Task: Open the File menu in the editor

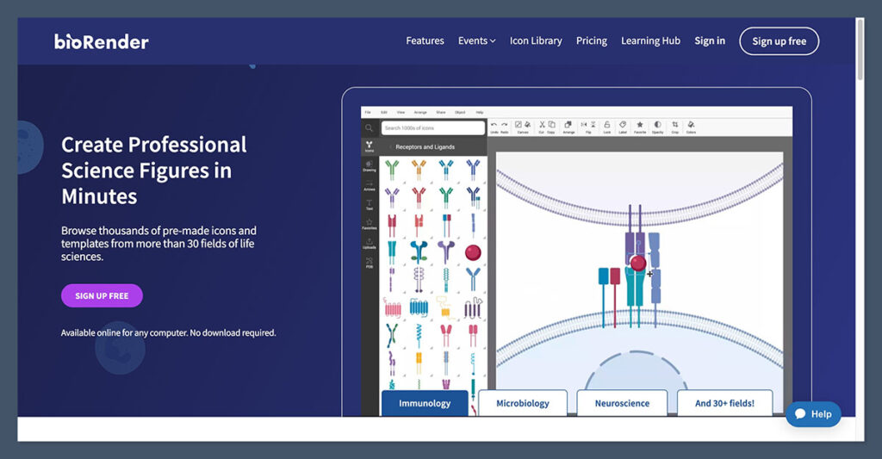Action: coord(368,113)
